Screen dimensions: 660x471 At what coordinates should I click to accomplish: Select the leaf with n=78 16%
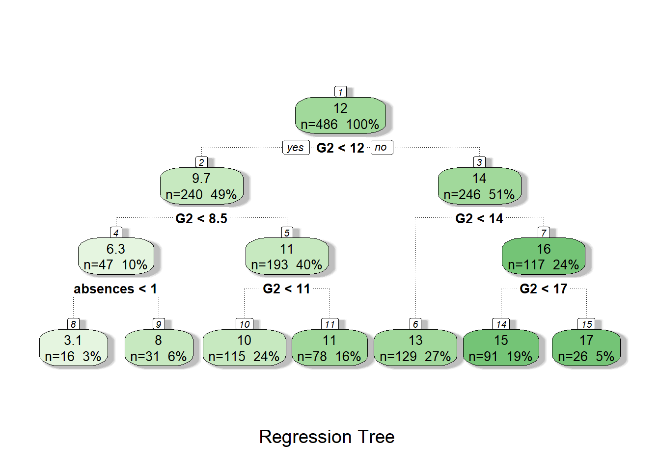330,348
